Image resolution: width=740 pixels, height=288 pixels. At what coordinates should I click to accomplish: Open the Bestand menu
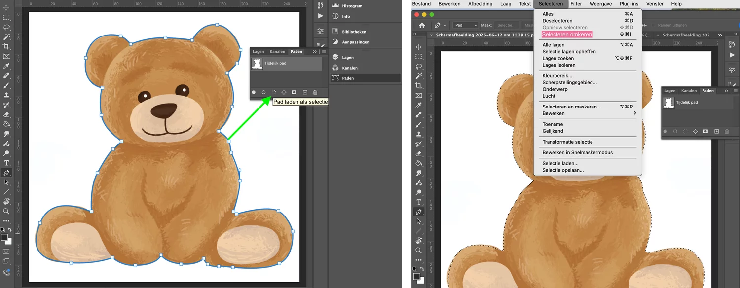click(x=421, y=4)
